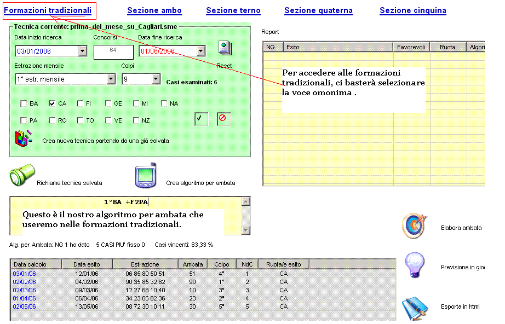Click the Ambata column header
The width and height of the screenshot is (505, 324).
193,264
